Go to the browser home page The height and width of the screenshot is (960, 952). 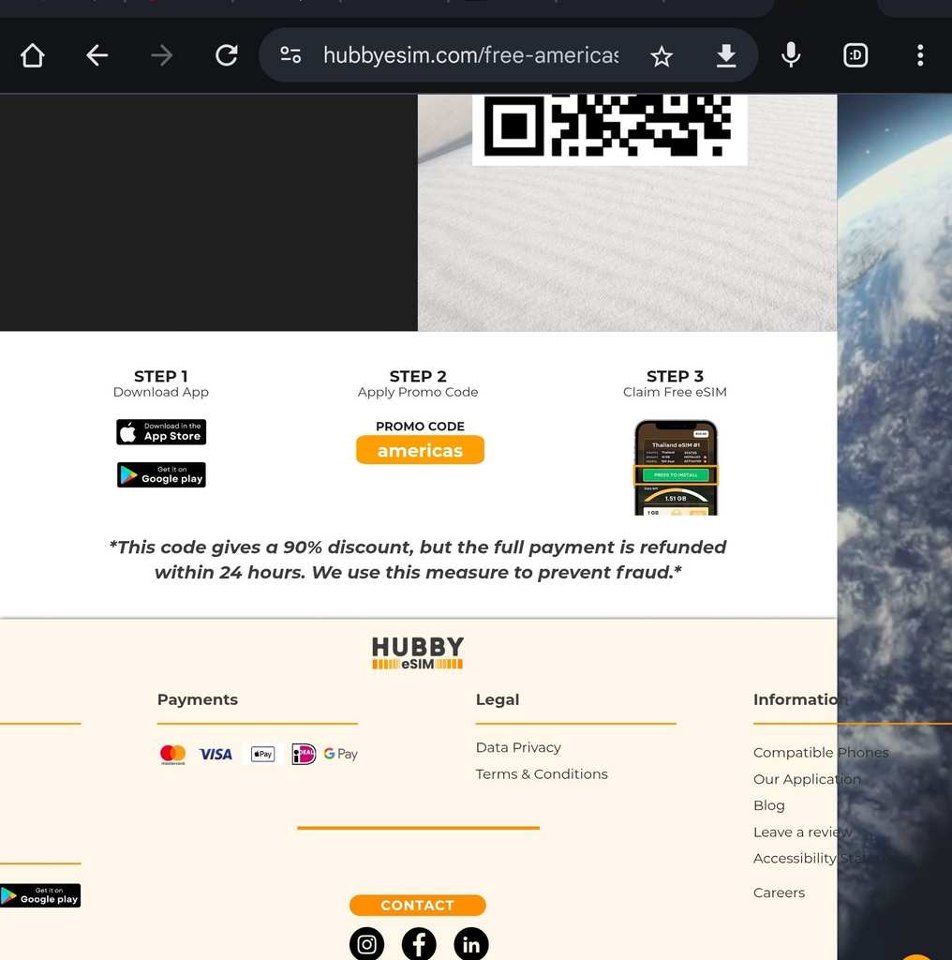pos(33,55)
